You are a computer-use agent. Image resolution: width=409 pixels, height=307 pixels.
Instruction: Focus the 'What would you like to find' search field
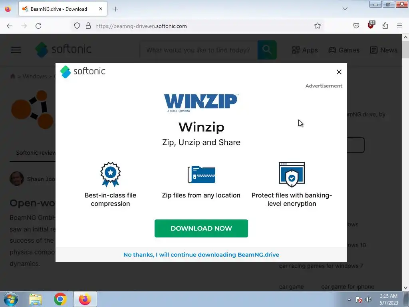tap(198, 50)
